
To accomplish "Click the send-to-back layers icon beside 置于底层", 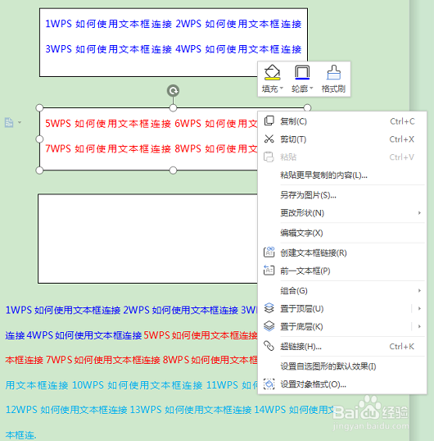I will coord(269,326).
